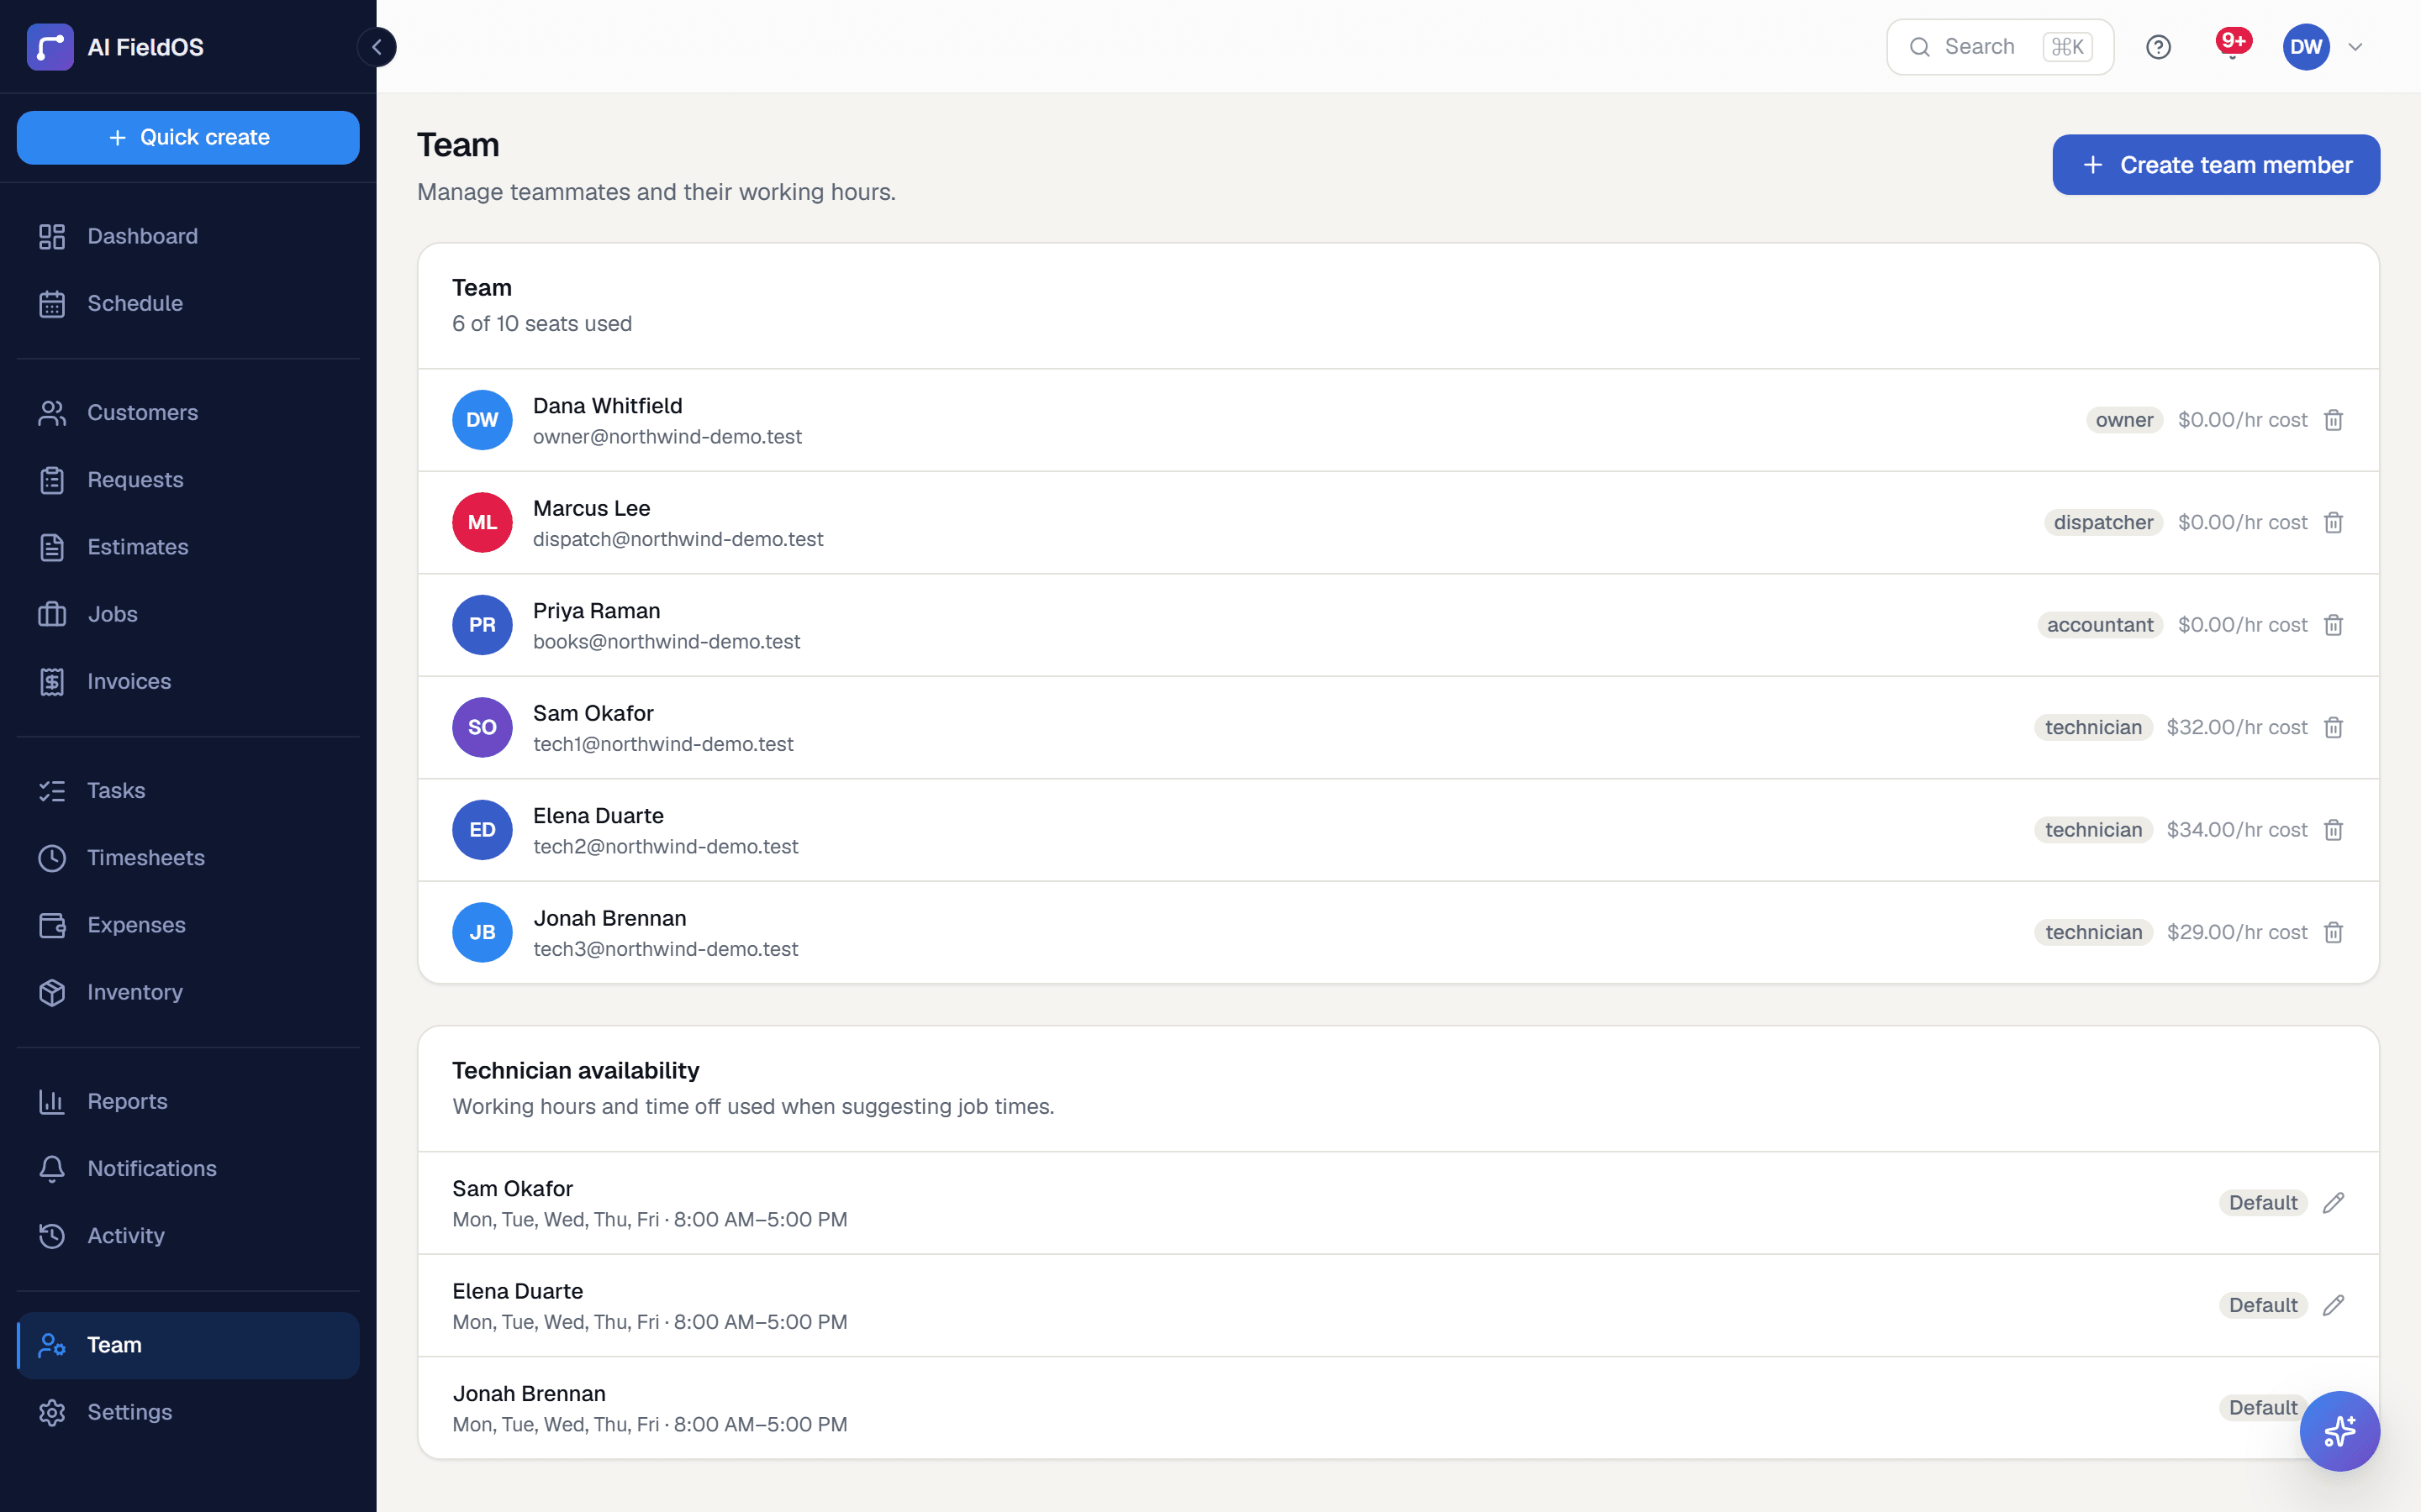2421x1512 pixels.
Task: Click the SO avatar beside Sam Okafor
Action: point(483,727)
